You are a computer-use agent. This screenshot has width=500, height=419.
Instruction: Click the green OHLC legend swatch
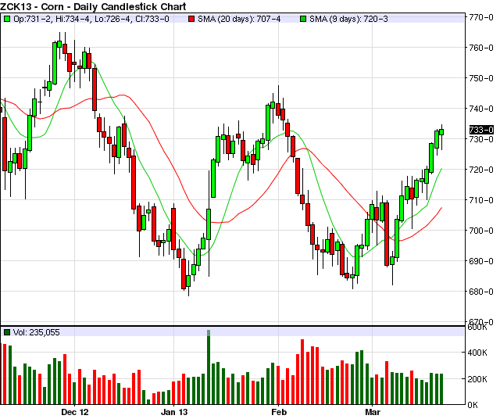tap(7, 19)
